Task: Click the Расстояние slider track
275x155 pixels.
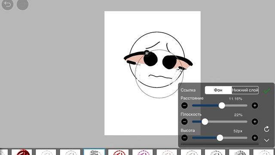Action: coord(220,105)
